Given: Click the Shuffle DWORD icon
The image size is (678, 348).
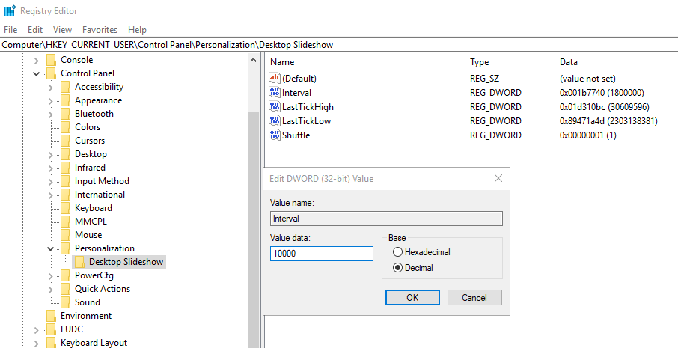Looking at the screenshot, I should [x=275, y=135].
